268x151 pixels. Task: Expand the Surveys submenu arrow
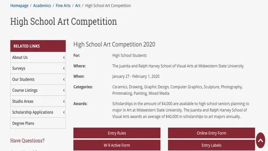(64, 68)
